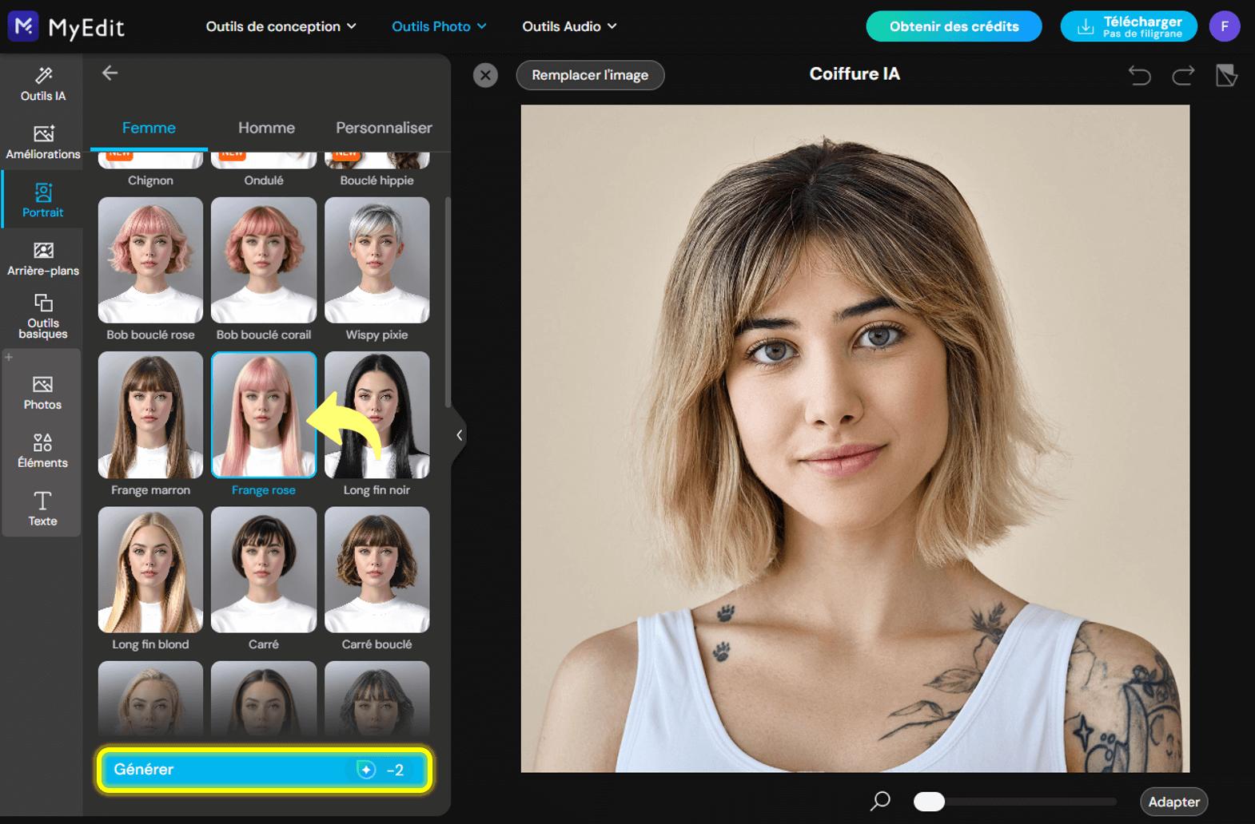Expand the Outils de conception menu
Viewport: 1255px width, 824px height.
coord(281,26)
